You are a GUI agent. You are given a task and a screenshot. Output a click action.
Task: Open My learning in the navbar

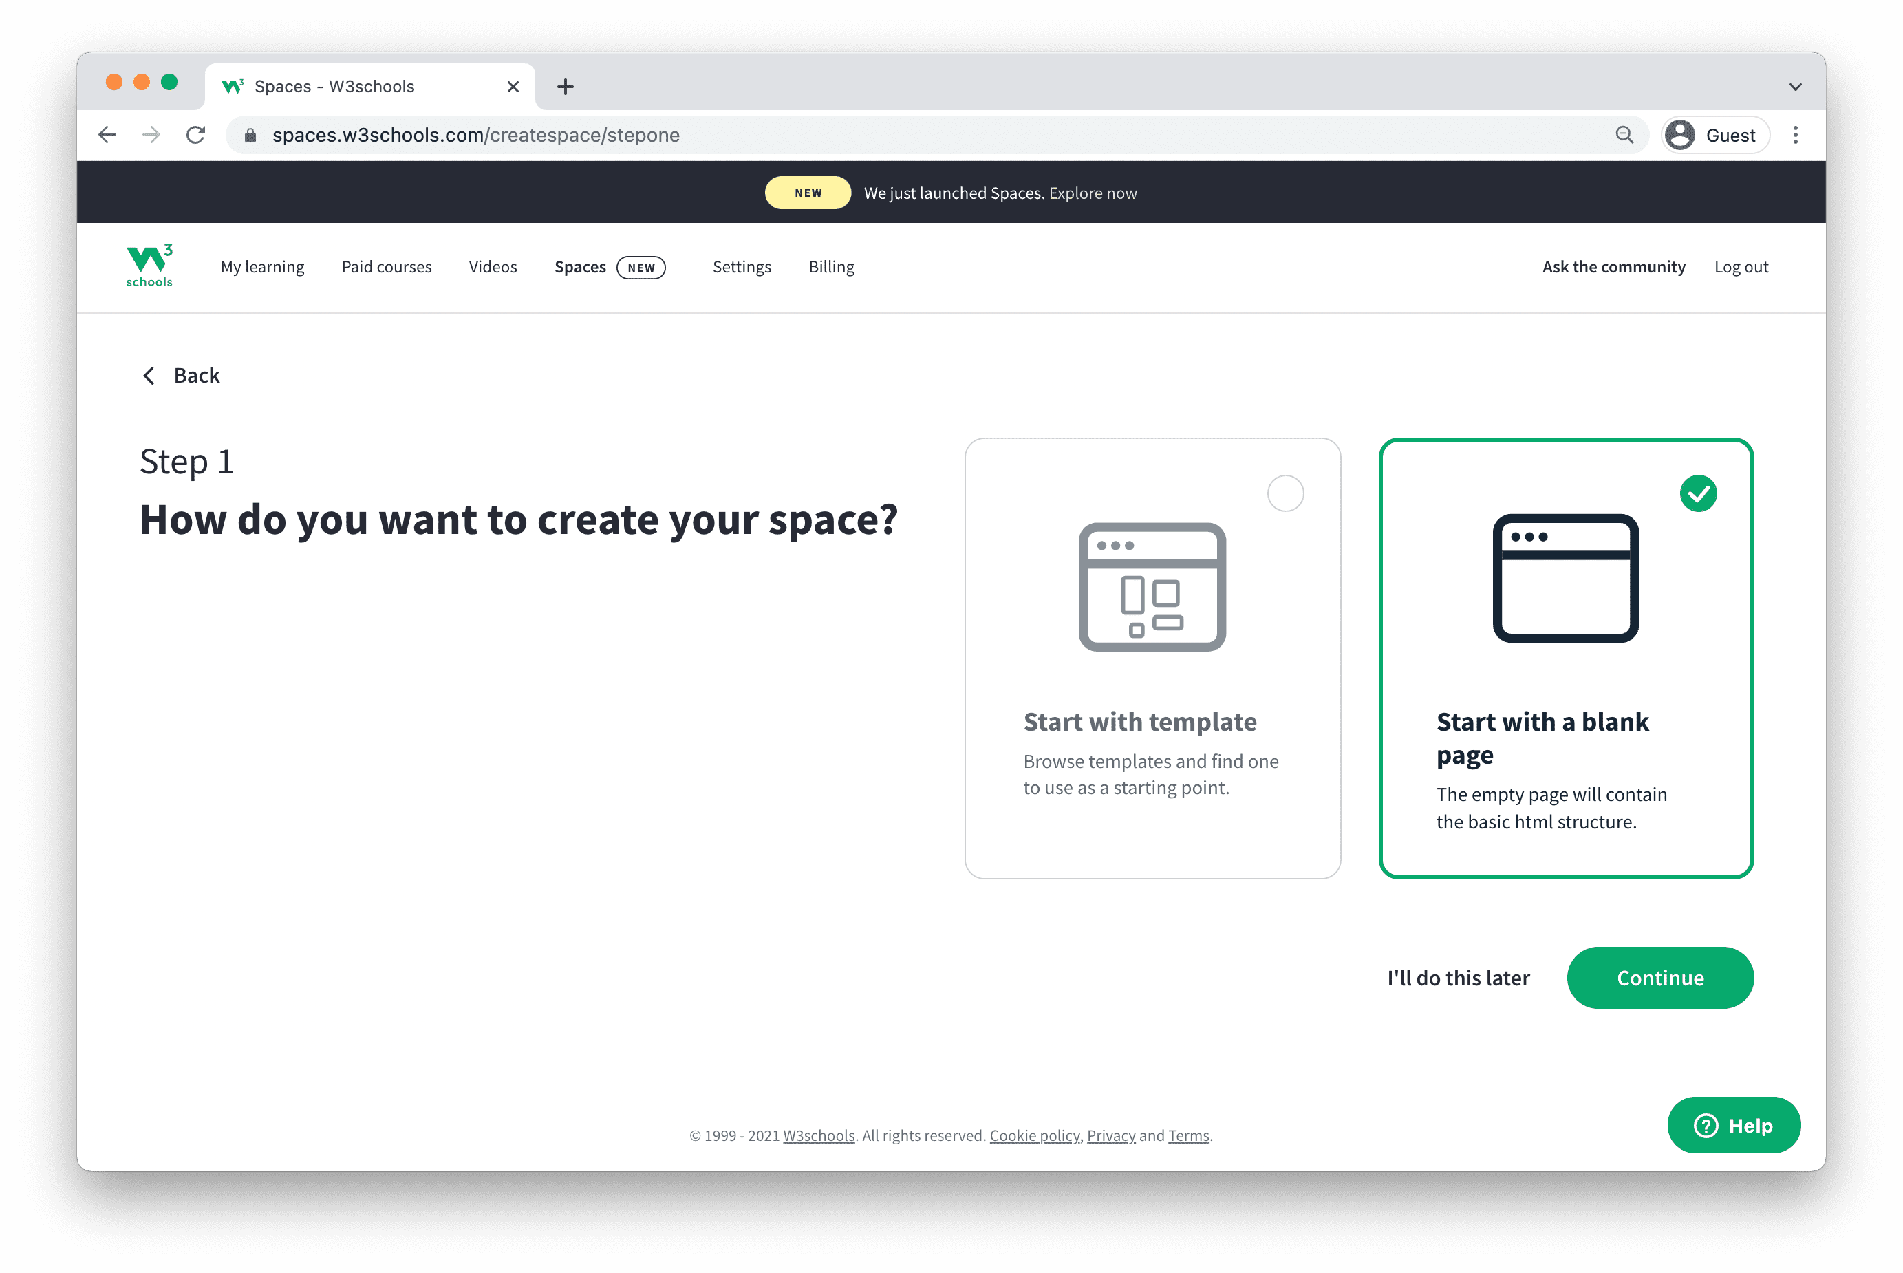pyautogui.click(x=262, y=267)
